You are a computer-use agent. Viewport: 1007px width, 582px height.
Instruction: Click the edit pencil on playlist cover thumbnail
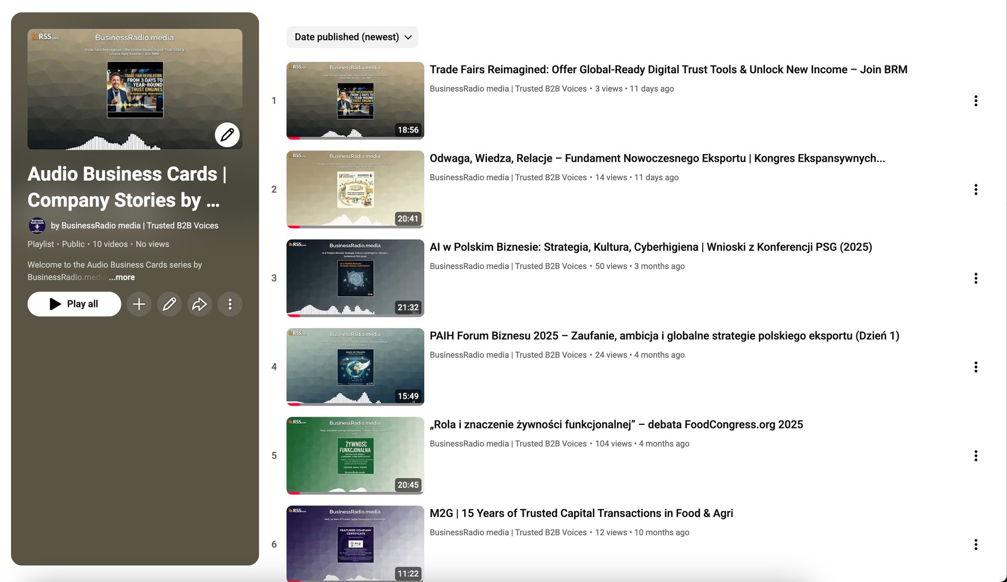click(227, 135)
